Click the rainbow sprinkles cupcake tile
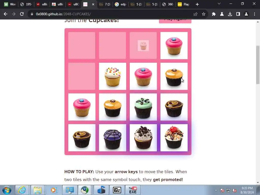The height and width of the screenshot is (195, 260). [112, 76]
